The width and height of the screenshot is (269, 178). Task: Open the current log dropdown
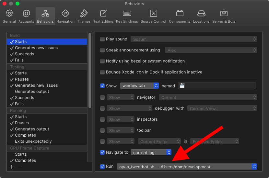151,152
